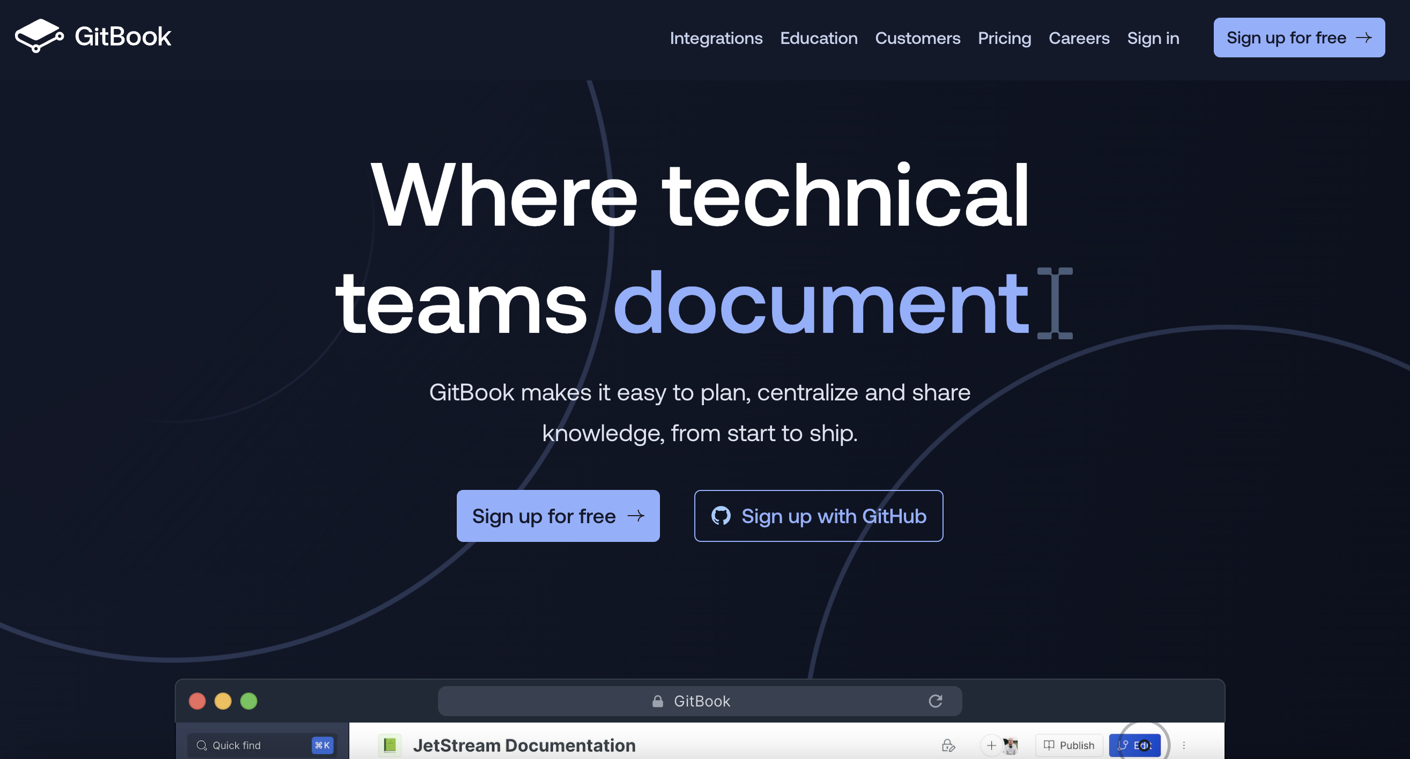Click the green book emoji icon
The image size is (1410, 759).
390,745
